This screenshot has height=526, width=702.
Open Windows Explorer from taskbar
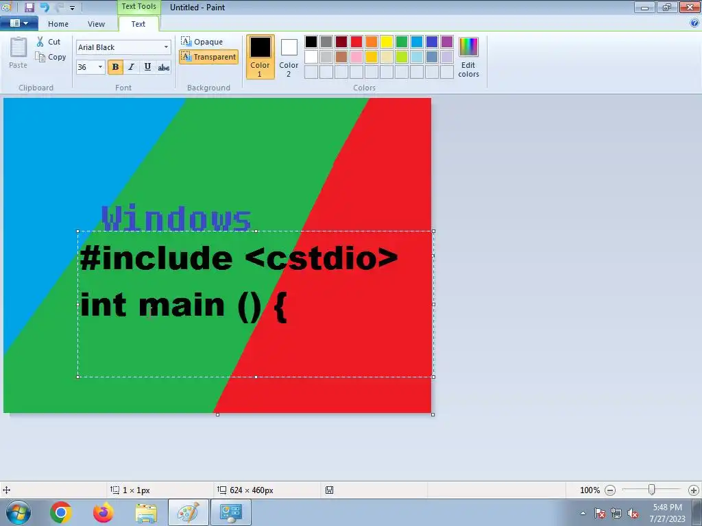146,512
